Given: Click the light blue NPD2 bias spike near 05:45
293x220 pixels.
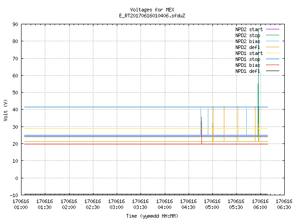Looking at the screenshot, I should [x=246, y=121].
